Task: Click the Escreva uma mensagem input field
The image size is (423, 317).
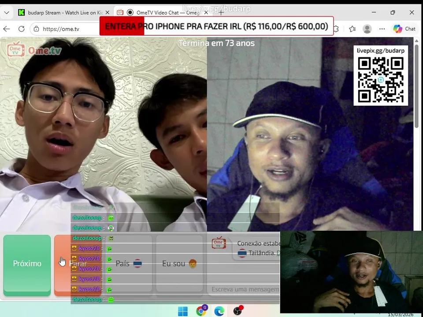Action: tap(244, 289)
